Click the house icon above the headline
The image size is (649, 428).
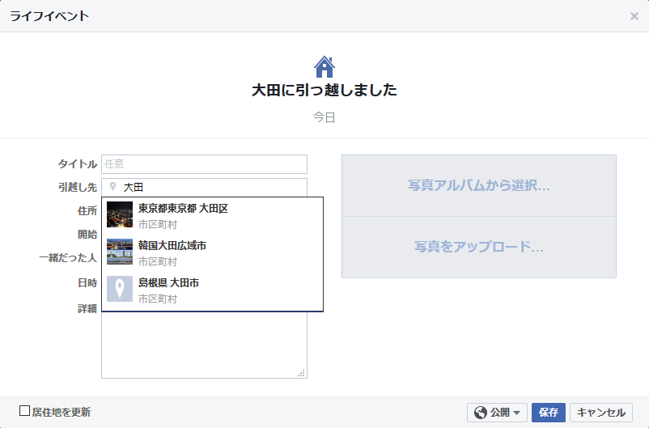tap(324, 66)
